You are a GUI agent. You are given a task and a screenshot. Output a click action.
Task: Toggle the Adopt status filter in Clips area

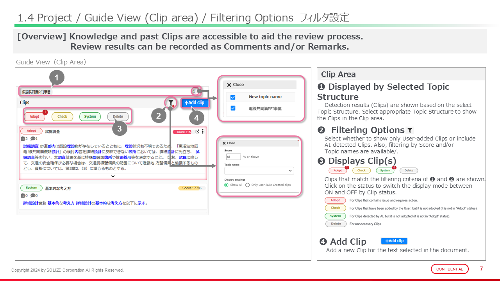click(x=34, y=117)
